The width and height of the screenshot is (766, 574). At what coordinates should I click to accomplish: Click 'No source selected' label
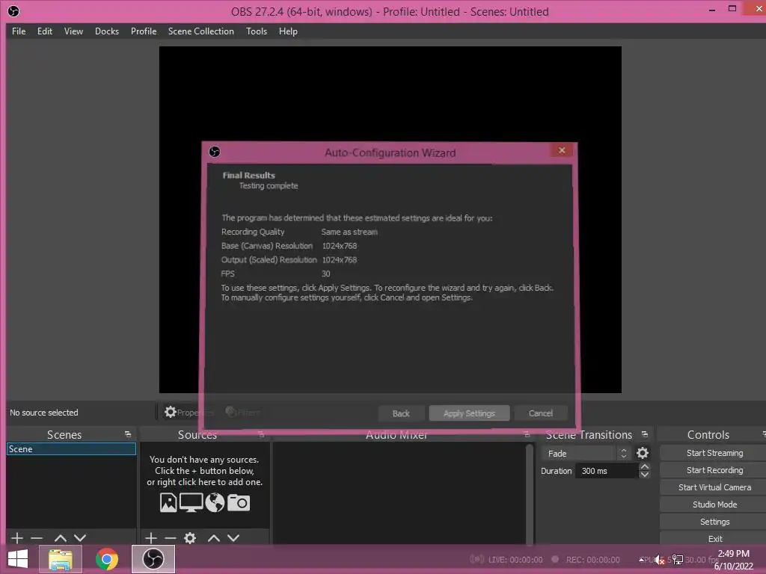(x=44, y=413)
